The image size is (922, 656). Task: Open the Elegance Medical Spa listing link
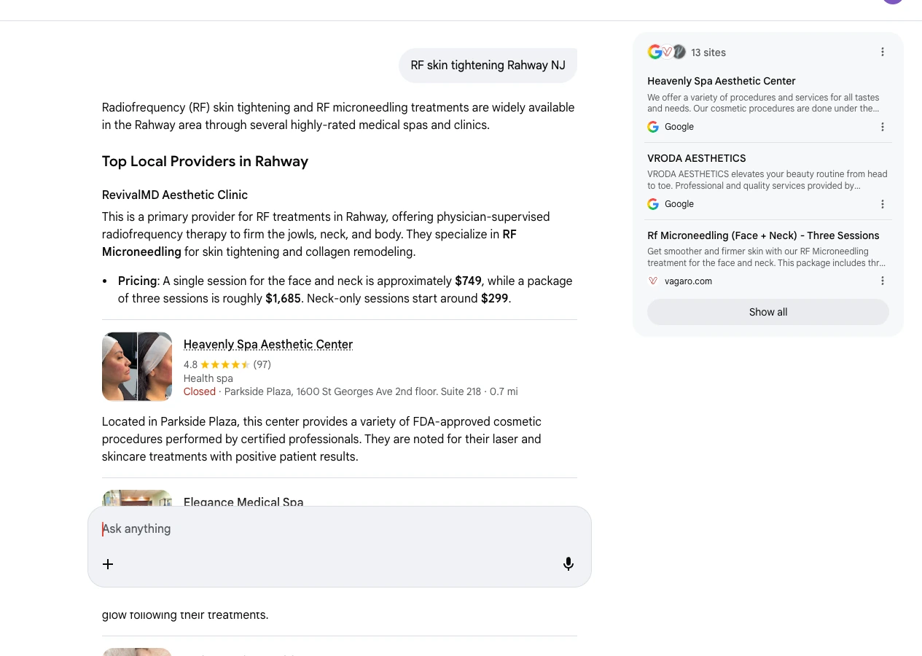(243, 502)
